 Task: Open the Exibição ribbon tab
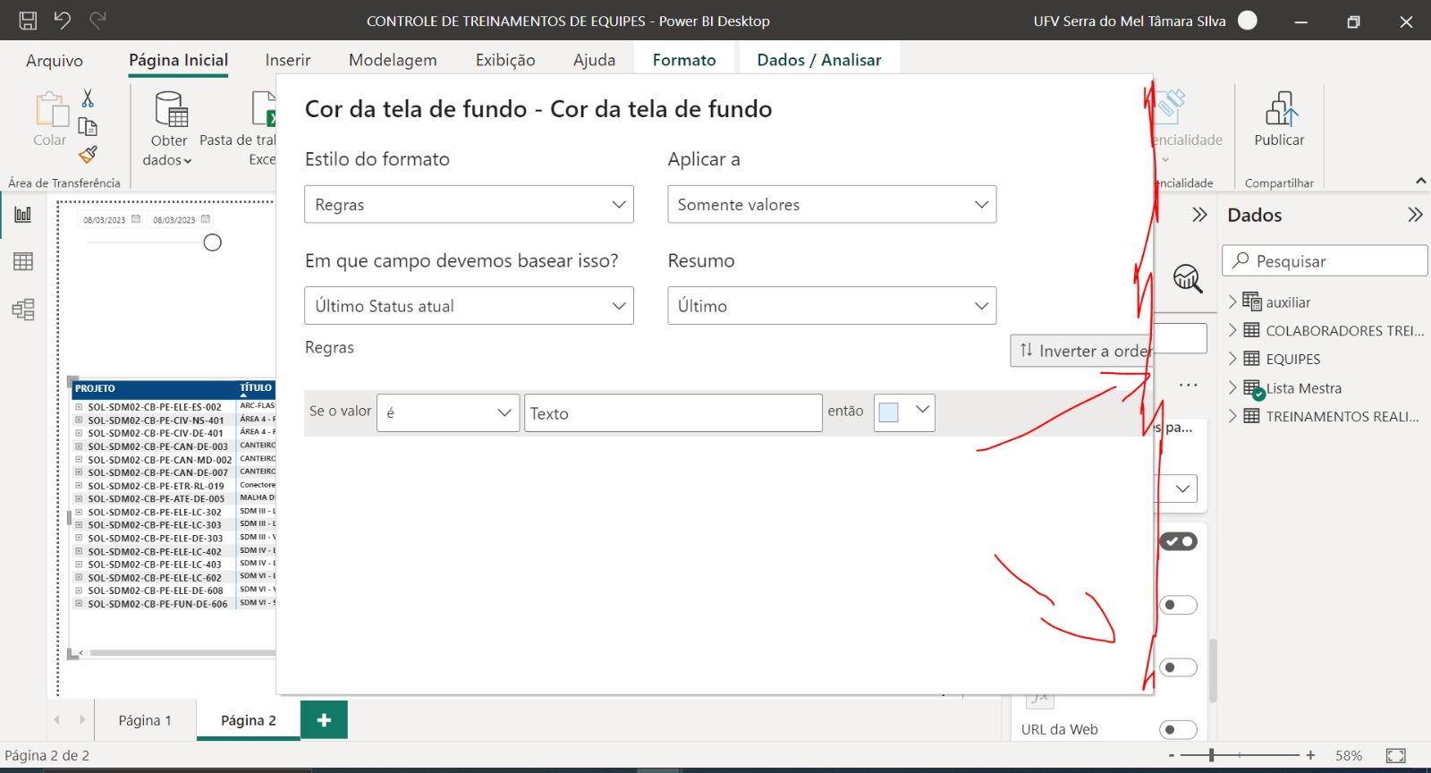point(505,60)
